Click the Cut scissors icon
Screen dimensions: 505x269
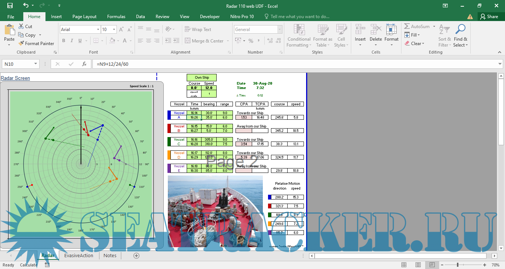(x=21, y=27)
